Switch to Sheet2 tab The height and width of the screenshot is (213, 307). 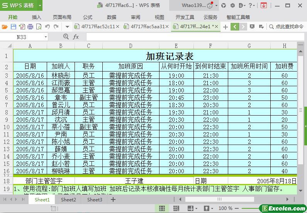68,200
